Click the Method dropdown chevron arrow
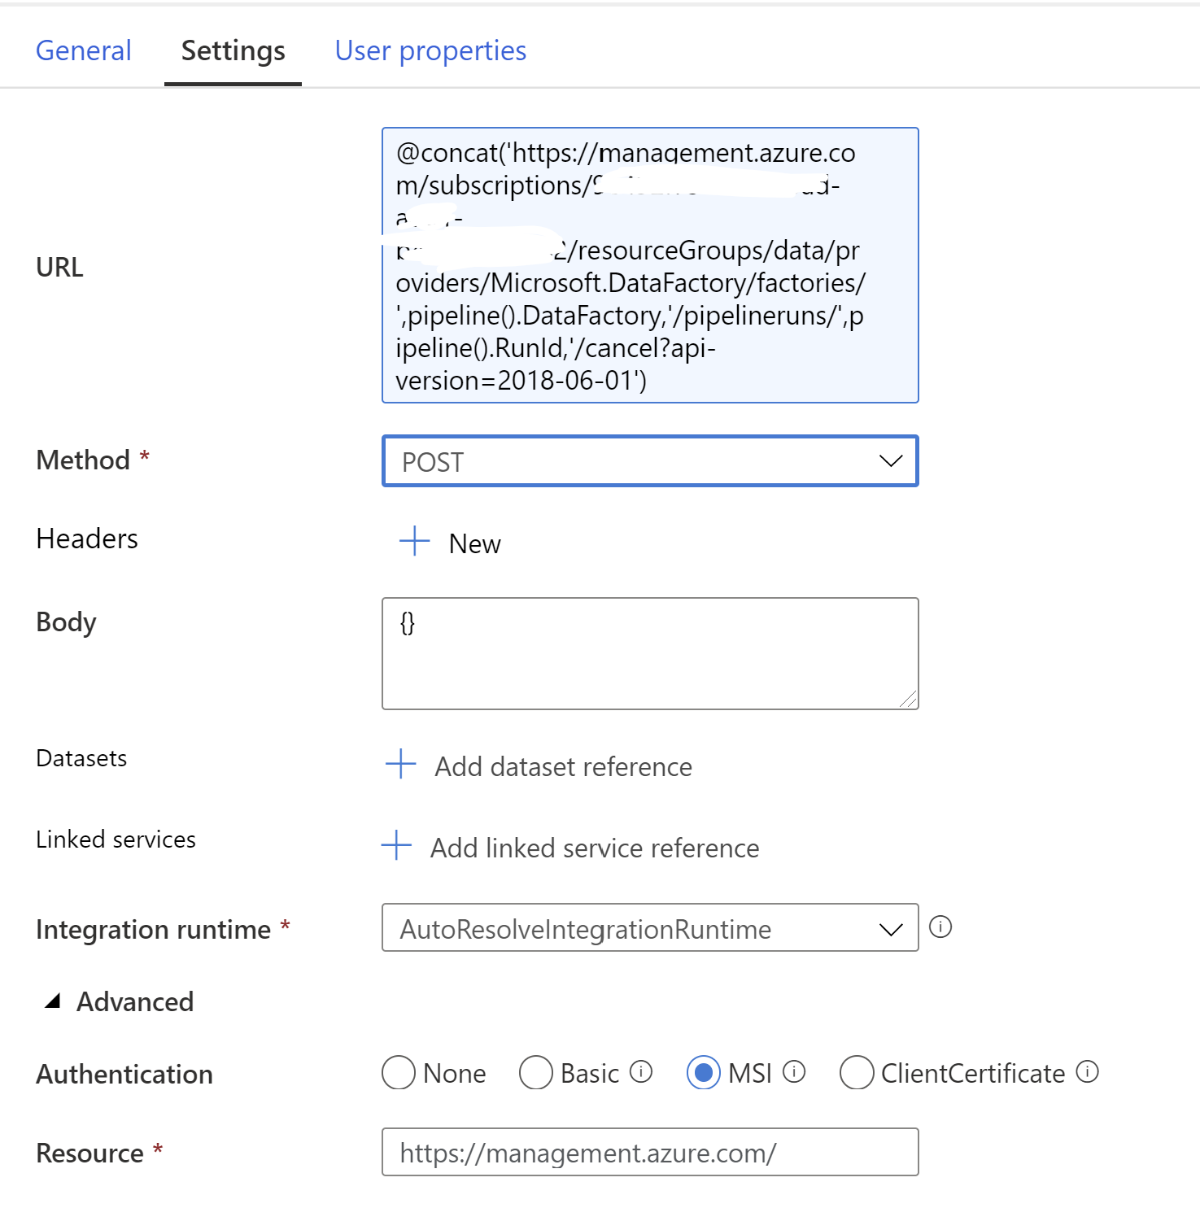Image resolution: width=1200 pixels, height=1208 pixels. [891, 461]
